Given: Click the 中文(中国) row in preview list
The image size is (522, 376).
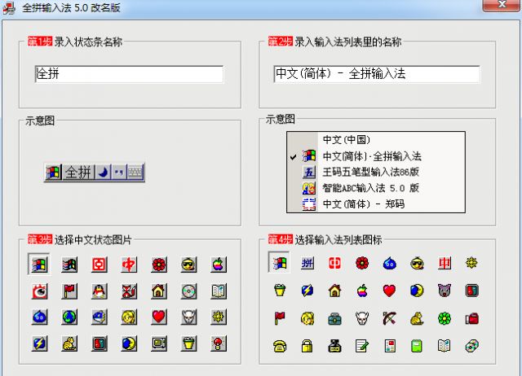Looking at the screenshot, I should pos(375,140).
